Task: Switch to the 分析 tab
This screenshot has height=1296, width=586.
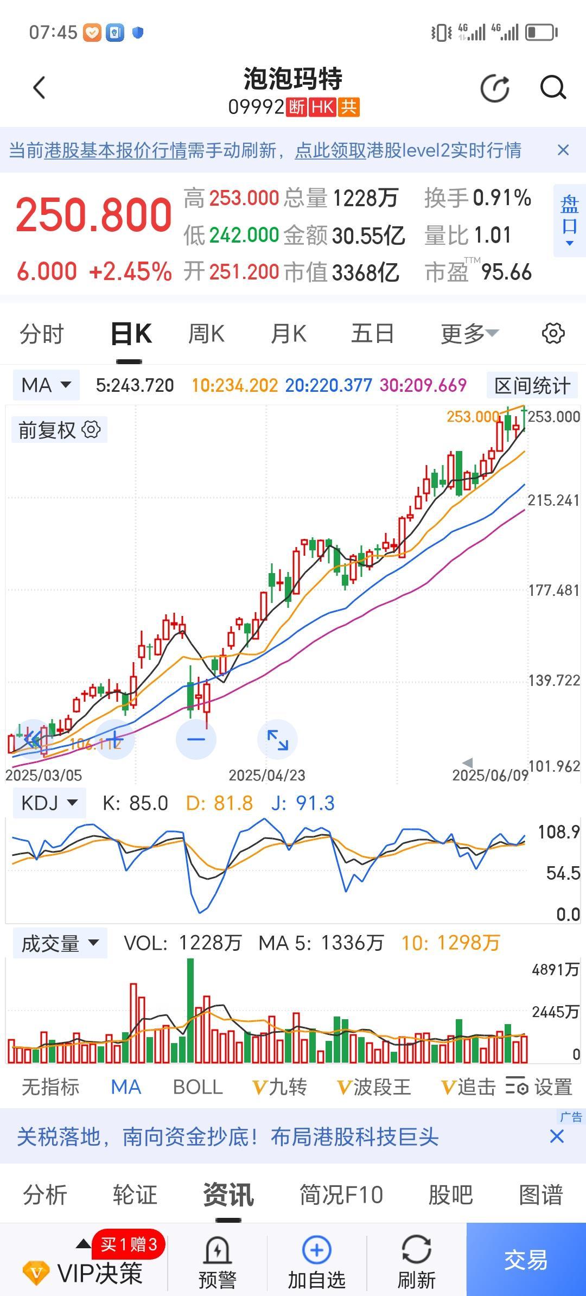Action: coord(44,1195)
